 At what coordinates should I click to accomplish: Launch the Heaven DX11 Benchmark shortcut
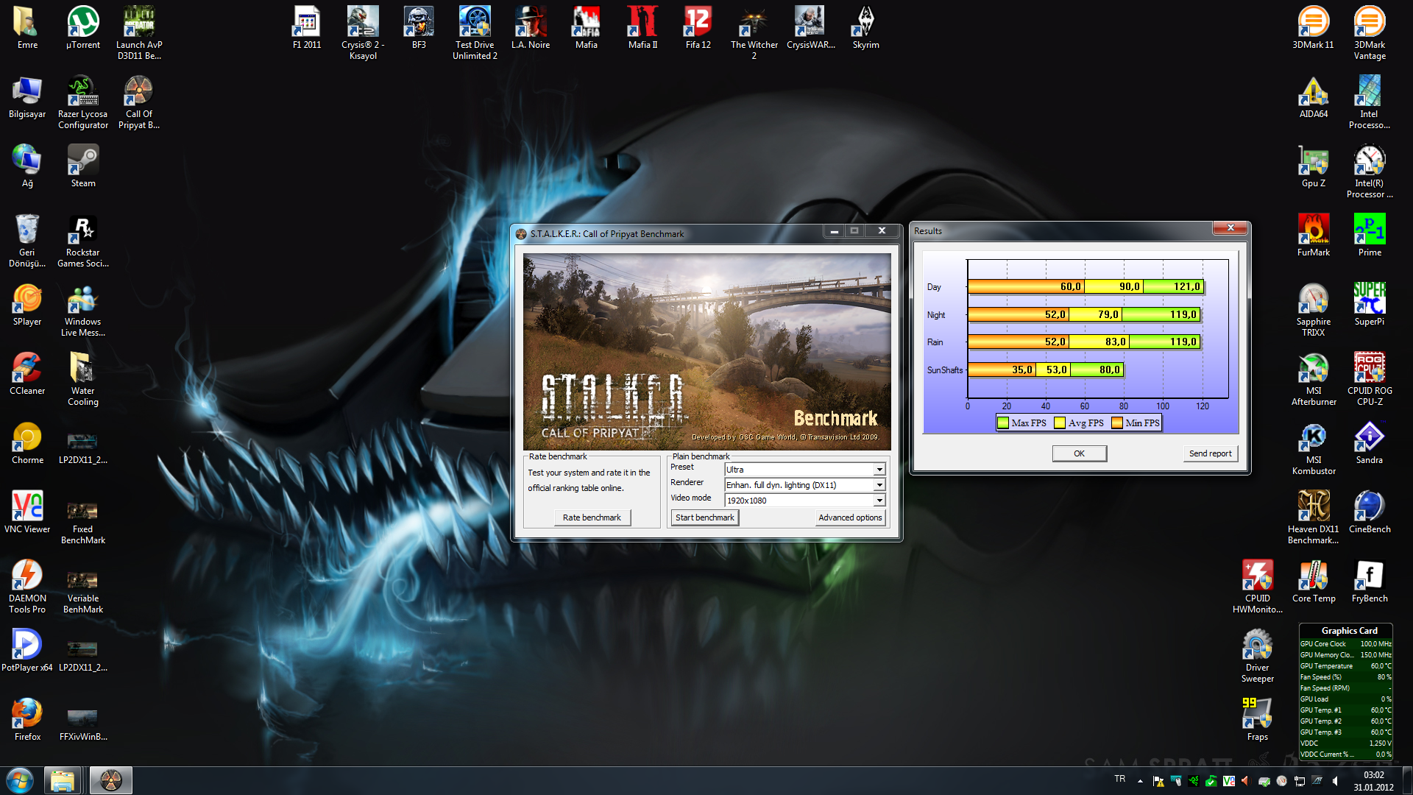click(1313, 507)
